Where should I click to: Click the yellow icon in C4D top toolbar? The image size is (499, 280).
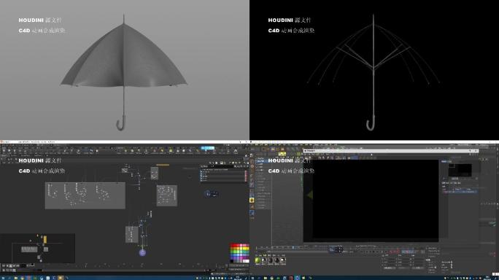tap(282, 154)
